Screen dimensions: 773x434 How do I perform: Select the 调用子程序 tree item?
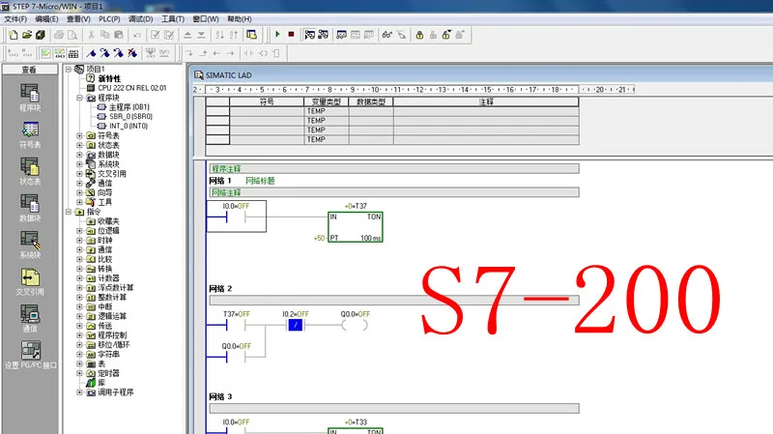point(115,392)
